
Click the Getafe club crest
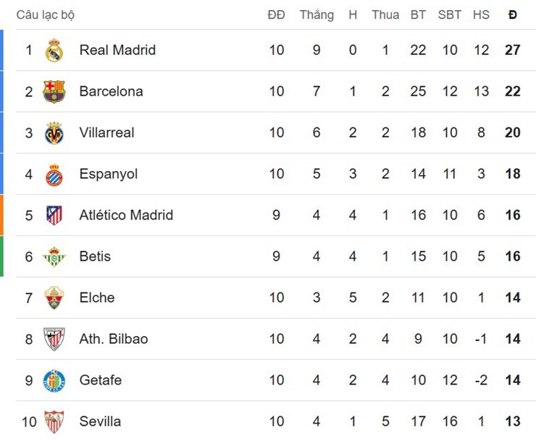coord(54,380)
